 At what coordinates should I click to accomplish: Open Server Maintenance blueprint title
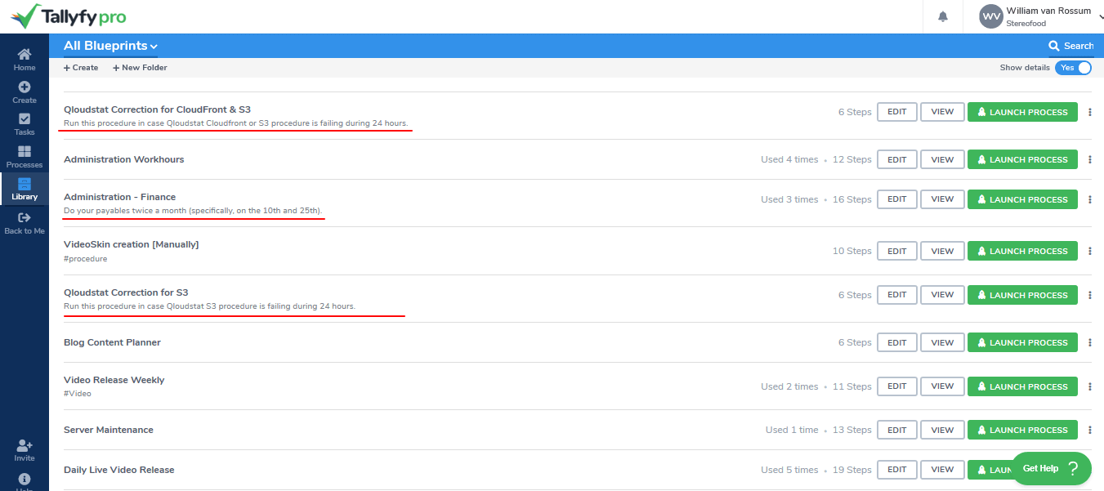coord(109,430)
